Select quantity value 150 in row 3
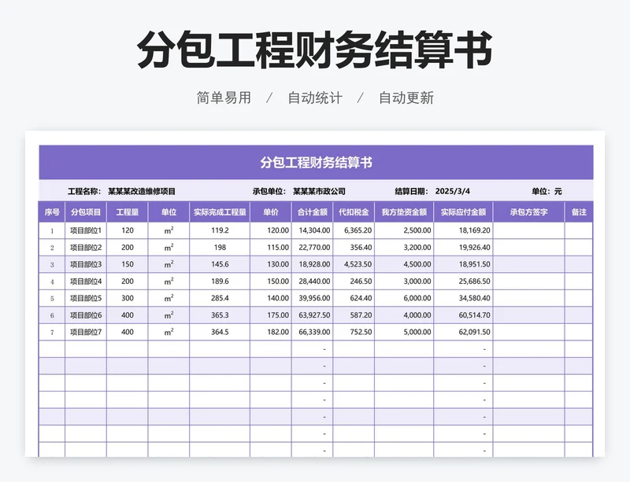 pyautogui.click(x=128, y=264)
